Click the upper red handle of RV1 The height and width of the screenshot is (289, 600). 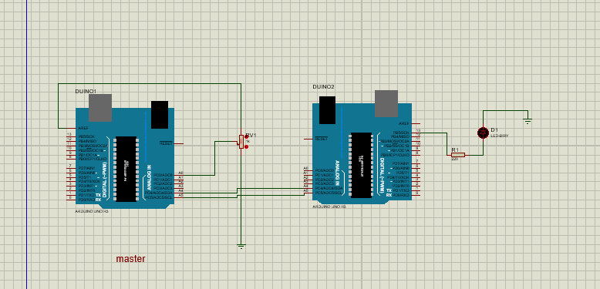coord(247,137)
